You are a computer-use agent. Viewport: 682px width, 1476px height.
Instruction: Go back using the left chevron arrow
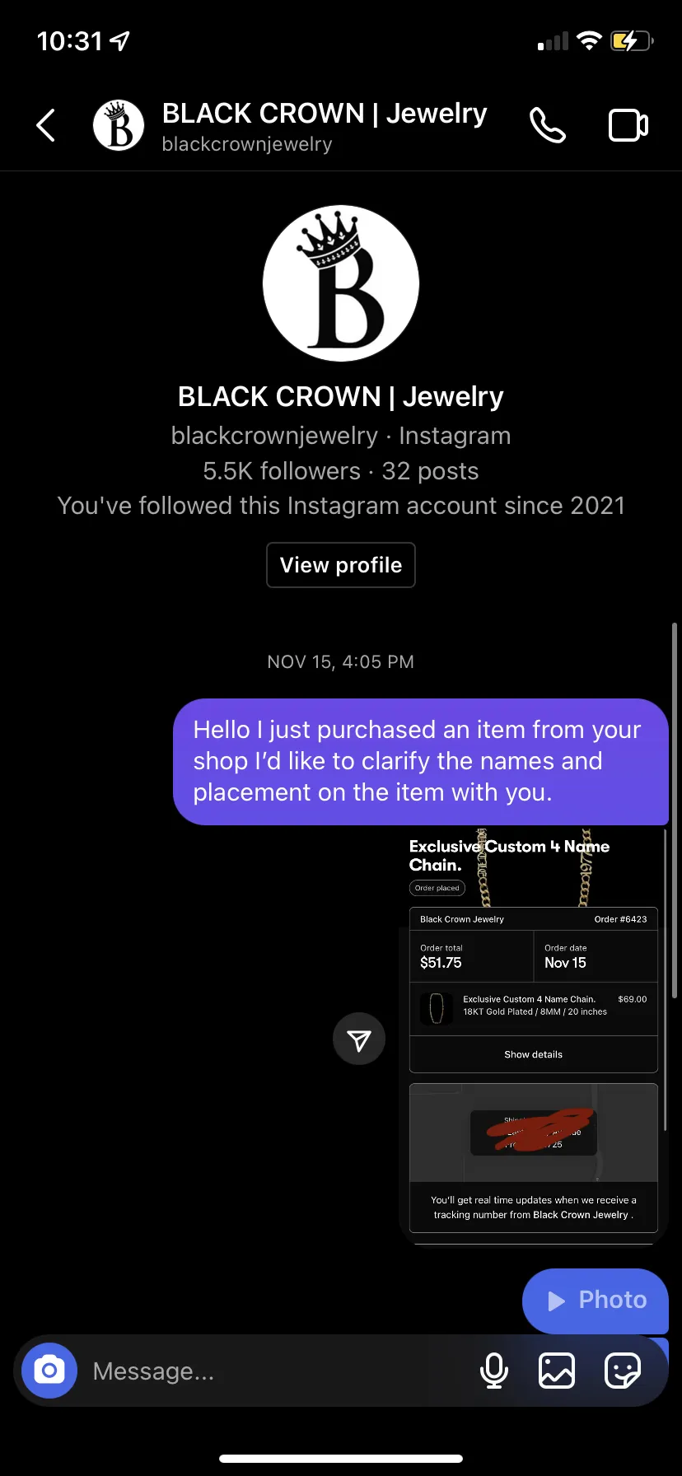[46, 125]
